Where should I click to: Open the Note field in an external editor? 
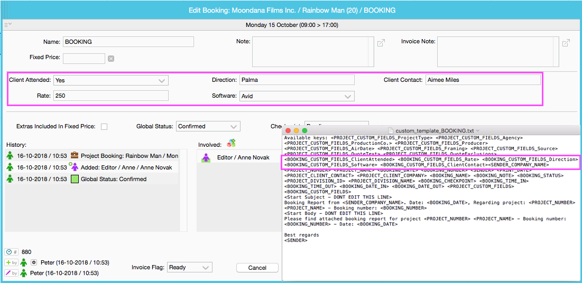tap(381, 43)
